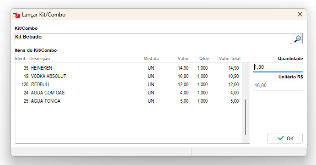Viewport: 316px width, 165px height.
Task: Click the magnifier search icon for Kit/Combo
Action: coord(297,38)
